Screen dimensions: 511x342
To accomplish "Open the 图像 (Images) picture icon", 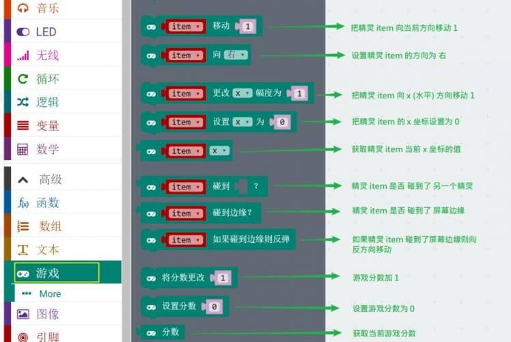I will tap(23, 315).
